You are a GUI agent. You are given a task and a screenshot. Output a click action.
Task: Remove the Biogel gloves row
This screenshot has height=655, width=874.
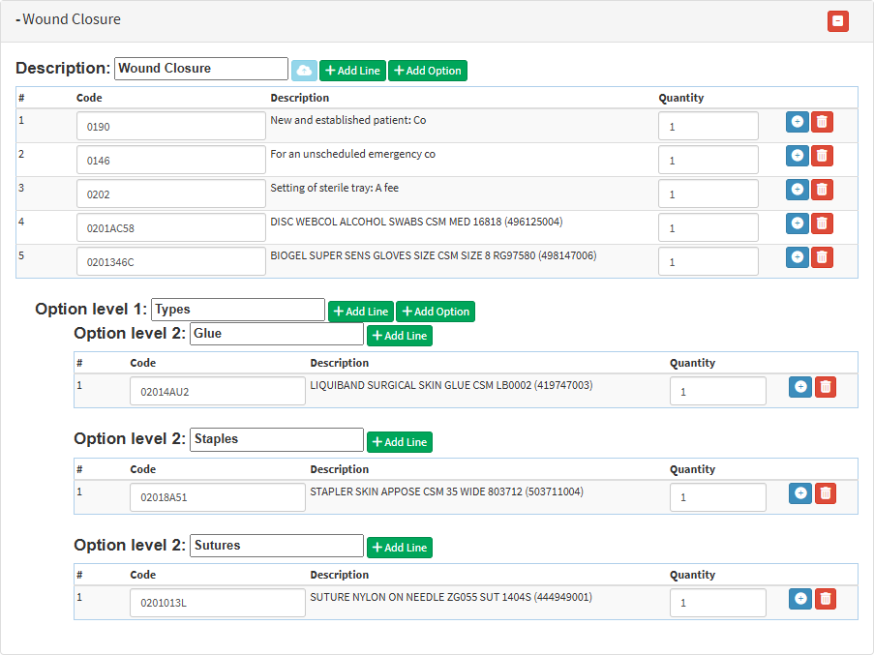coord(821,257)
